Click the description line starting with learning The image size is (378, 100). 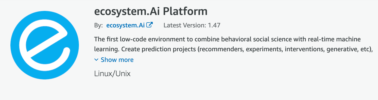(x=233, y=49)
